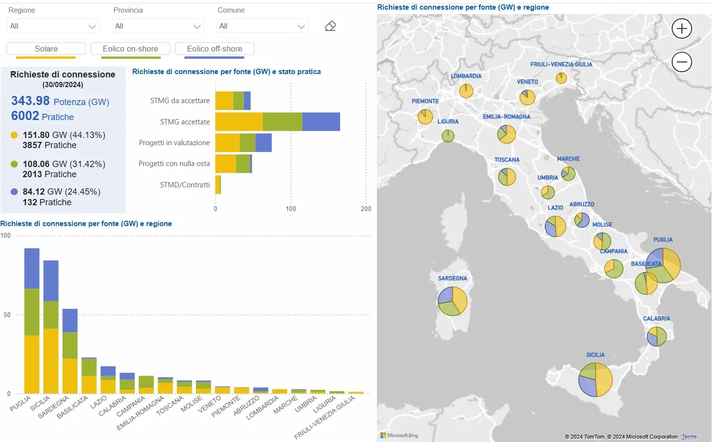
Task: Select the Marche pie chart on map
Action: [x=568, y=174]
